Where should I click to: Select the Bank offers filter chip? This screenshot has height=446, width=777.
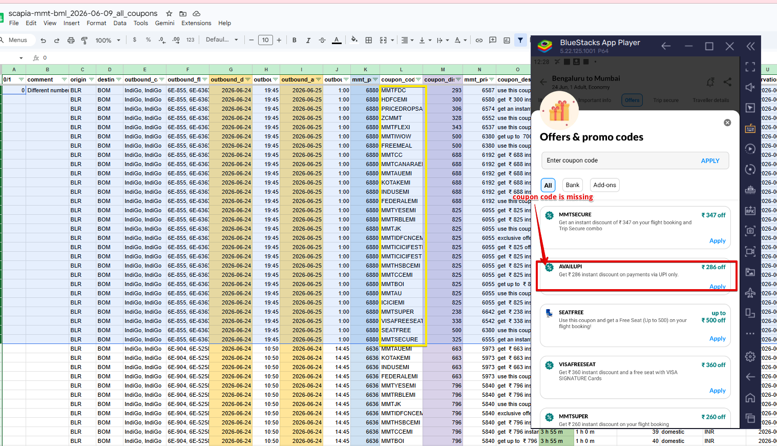coord(573,185)
